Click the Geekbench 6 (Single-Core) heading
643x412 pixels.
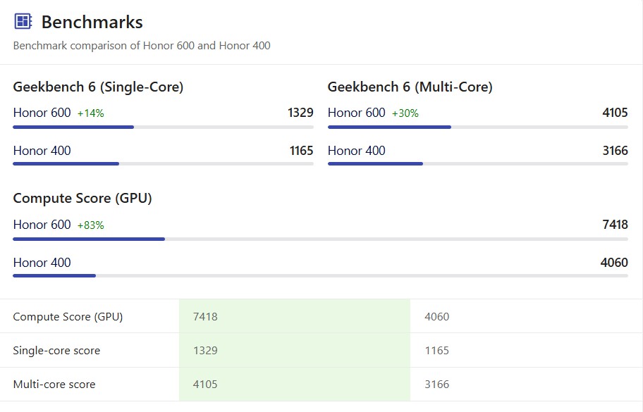point(98,87)
